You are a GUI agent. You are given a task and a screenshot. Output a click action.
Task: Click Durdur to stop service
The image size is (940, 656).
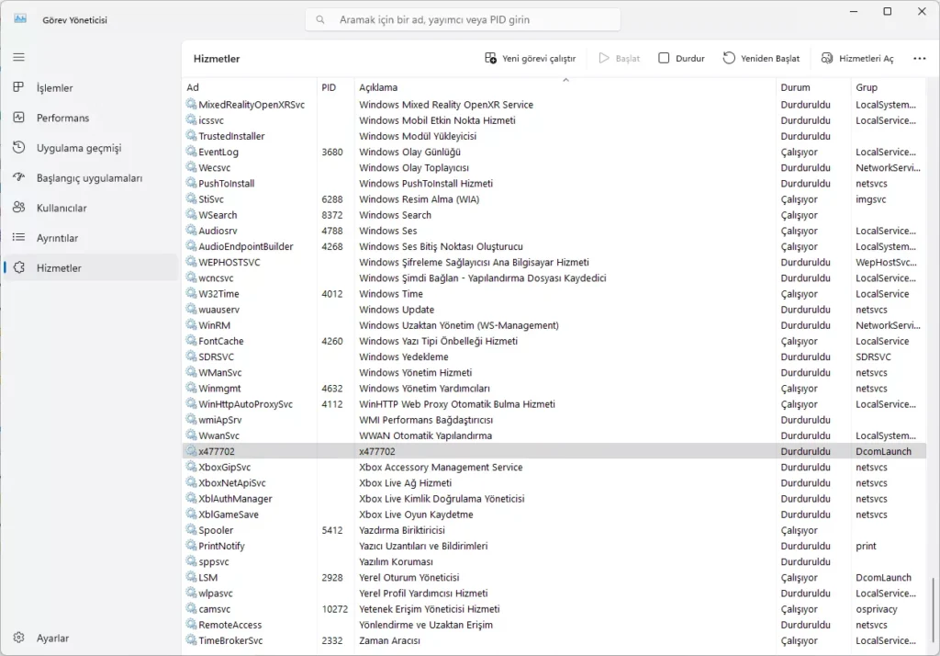point(681,59)
